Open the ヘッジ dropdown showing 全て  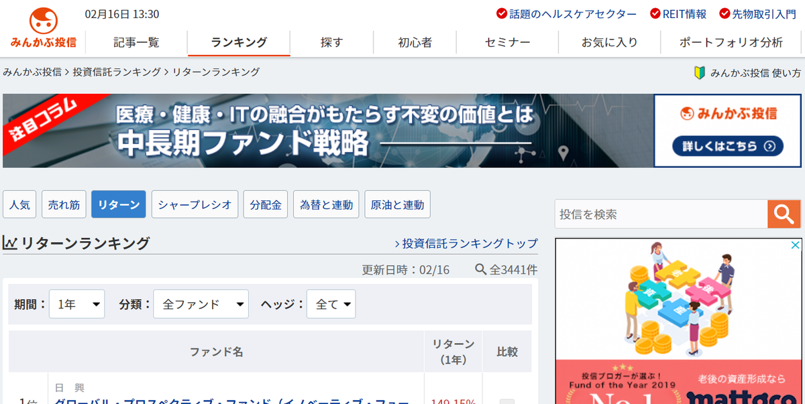331,304
